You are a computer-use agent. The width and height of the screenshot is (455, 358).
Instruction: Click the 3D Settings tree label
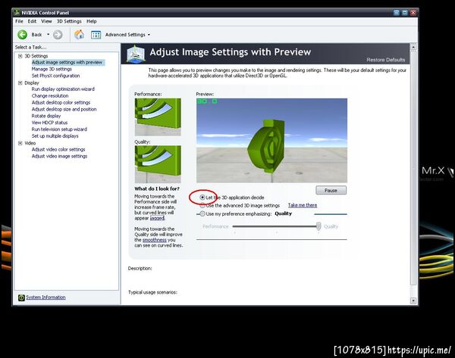tap(36, 56)
